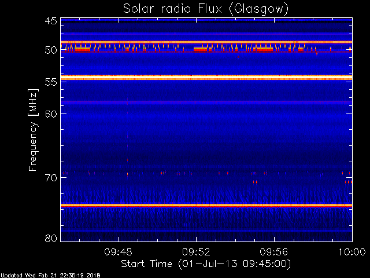This screenshot has height=278, width=370.
Task: Click the "80" frequency tick label
Action: 51,238
